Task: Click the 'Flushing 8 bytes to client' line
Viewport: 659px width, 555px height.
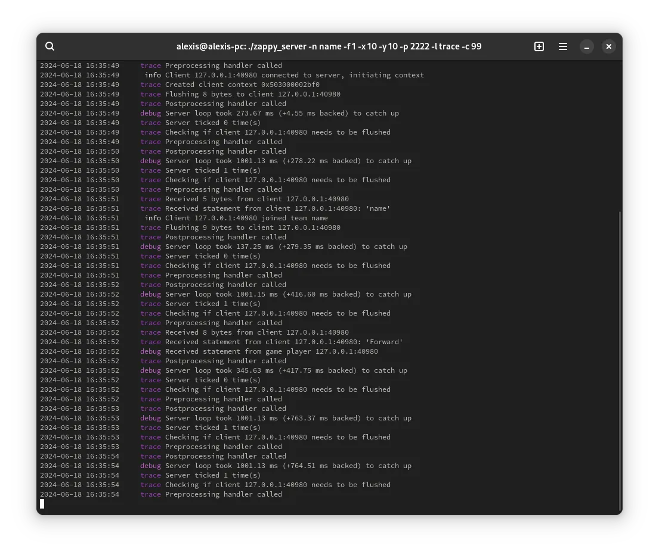Action: (190, 95)
